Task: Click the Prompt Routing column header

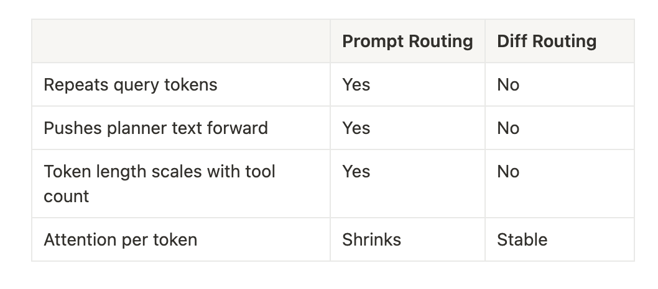Action: [x=407, y=41]
